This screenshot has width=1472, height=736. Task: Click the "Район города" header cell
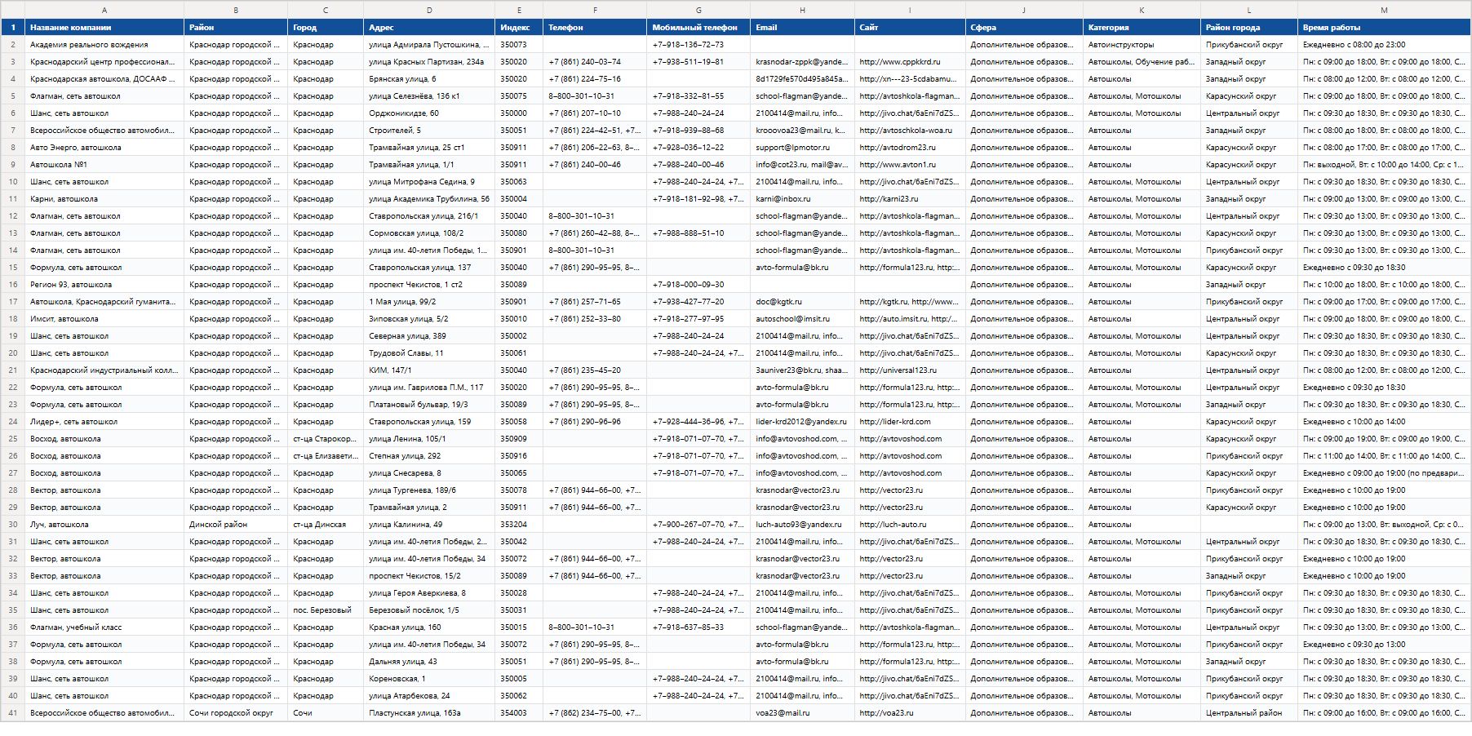(x=1249, y=27)
